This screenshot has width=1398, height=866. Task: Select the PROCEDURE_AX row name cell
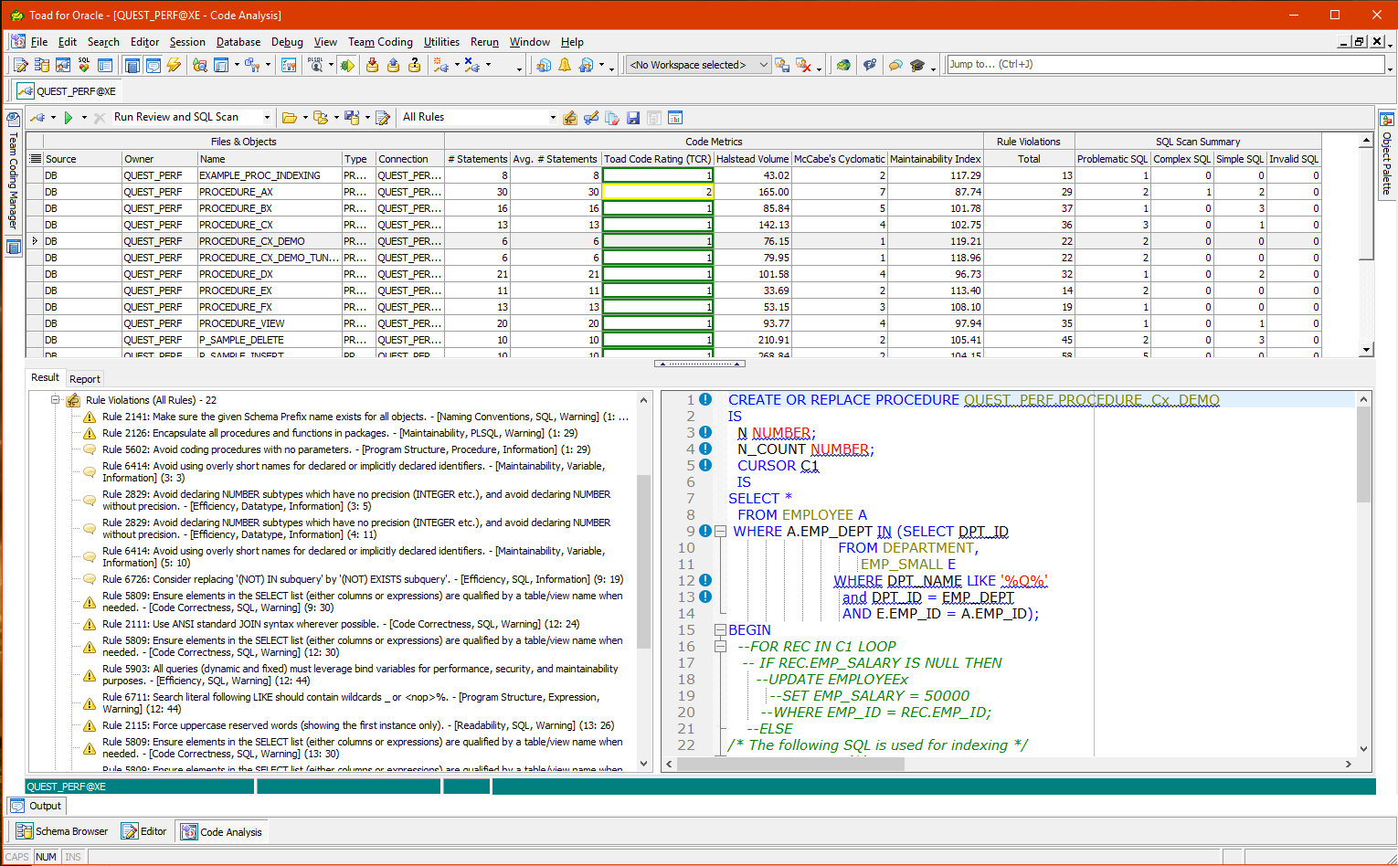click(x=270, y=192)
